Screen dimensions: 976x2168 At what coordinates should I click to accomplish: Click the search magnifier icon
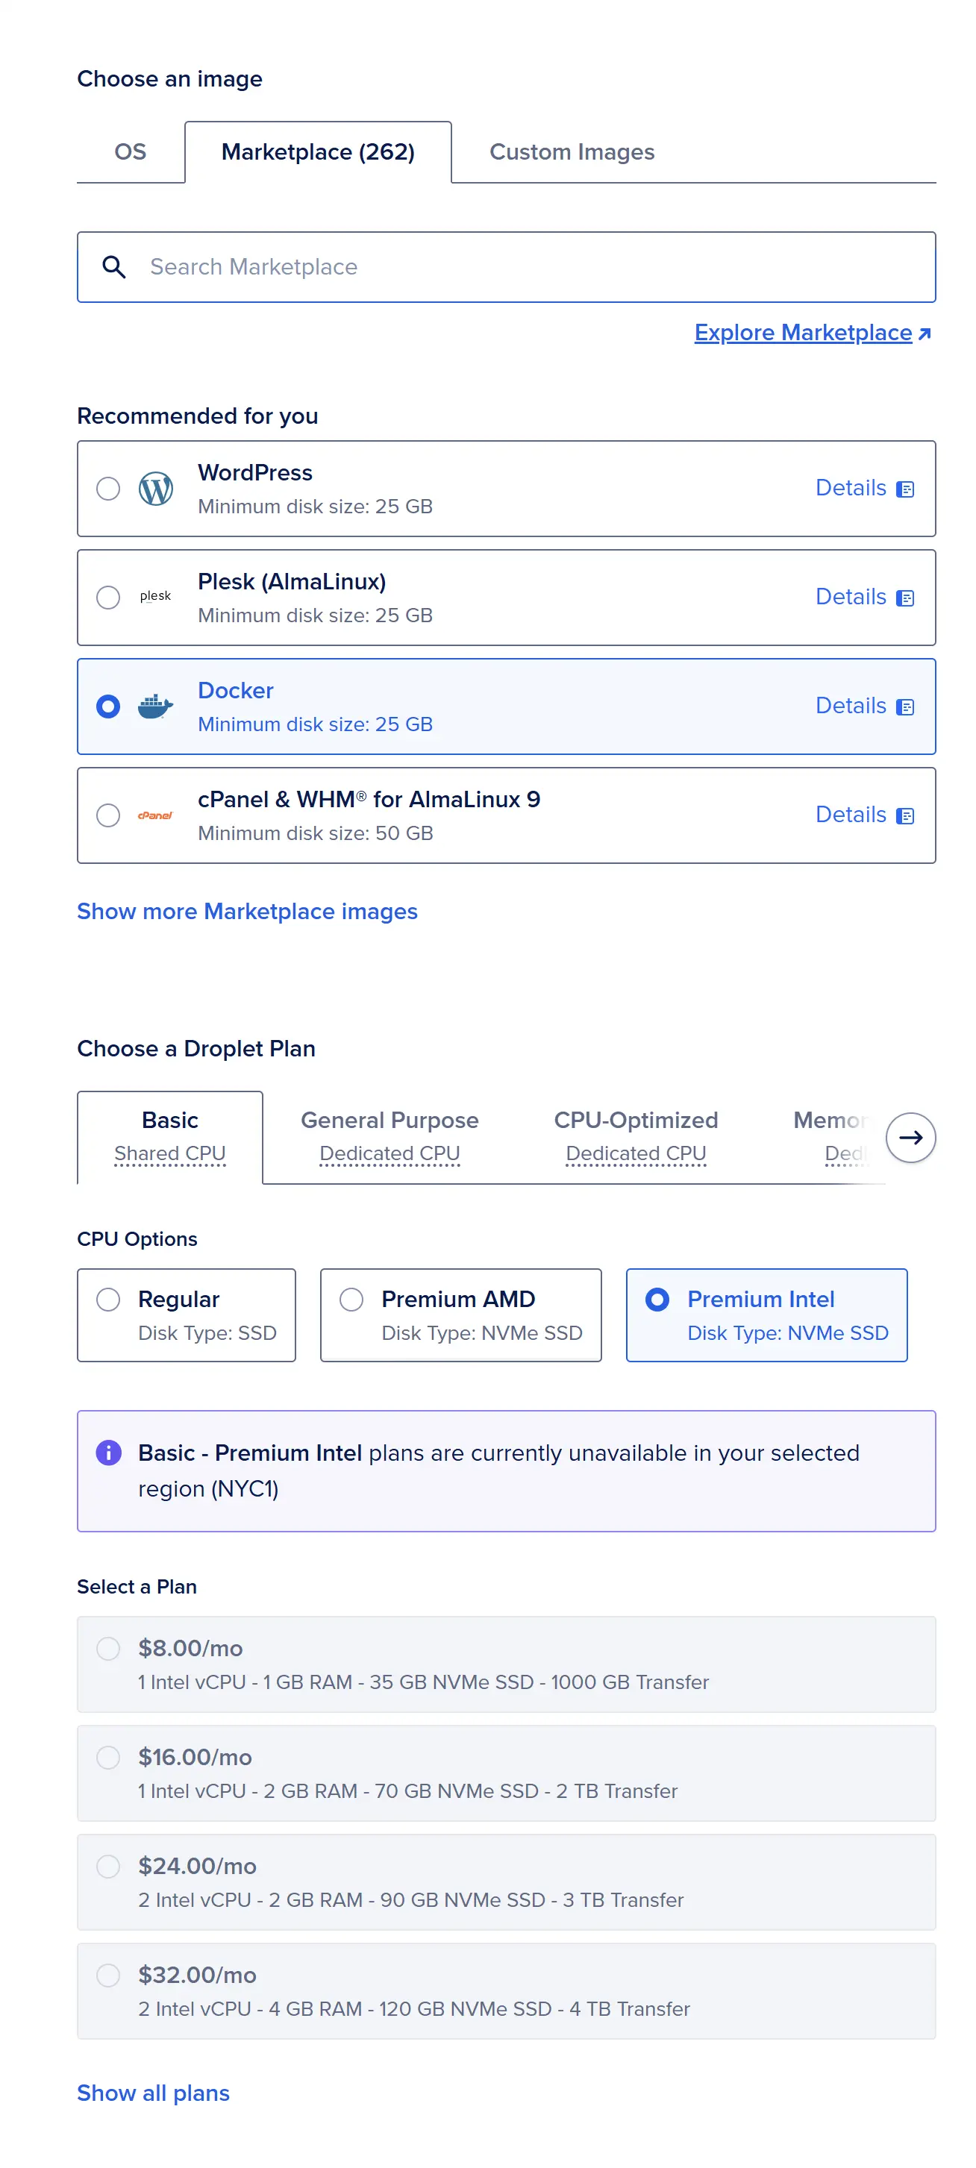113,267
